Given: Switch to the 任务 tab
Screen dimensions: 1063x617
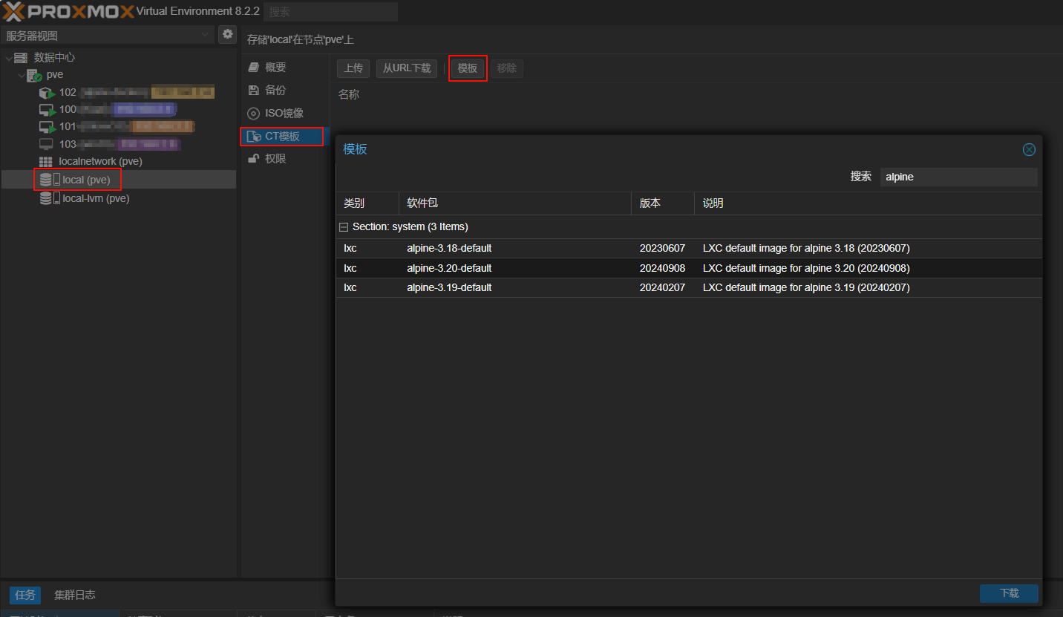Looking at the screenshot, I should [25, 595].
